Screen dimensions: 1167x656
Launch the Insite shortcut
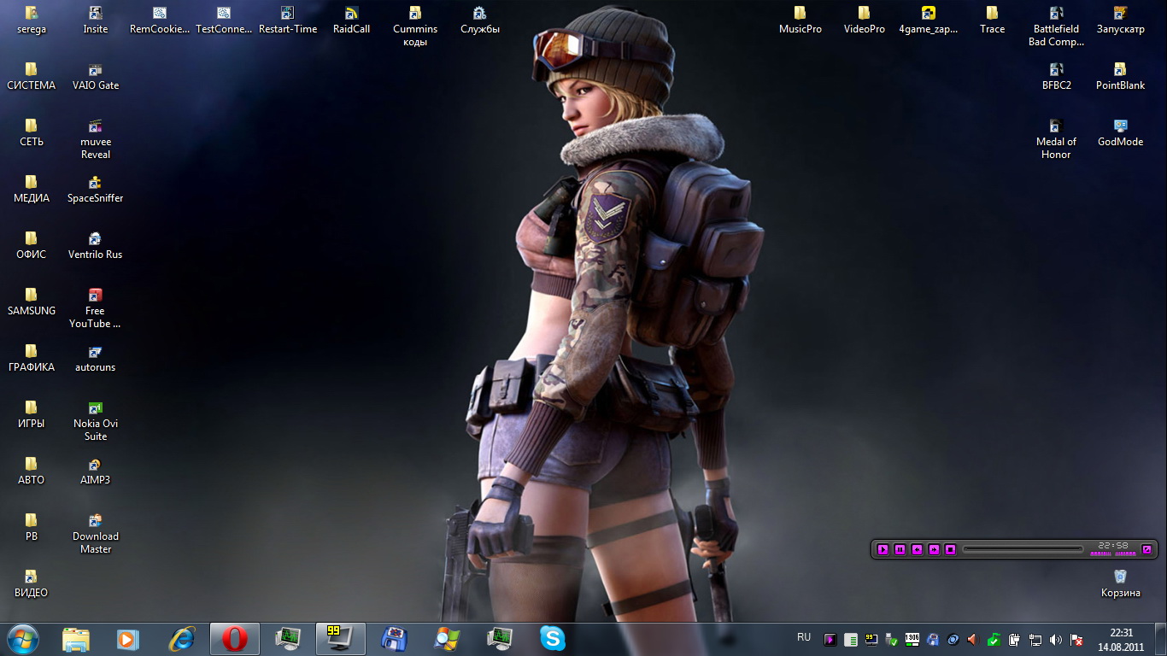[96, 20]
